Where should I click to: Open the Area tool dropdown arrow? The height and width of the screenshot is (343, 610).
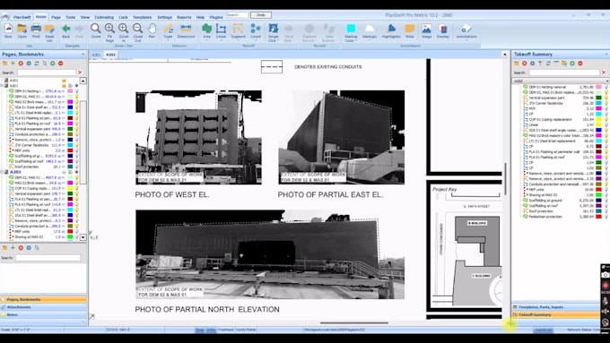pyautogui.click(x=207, y=40)
